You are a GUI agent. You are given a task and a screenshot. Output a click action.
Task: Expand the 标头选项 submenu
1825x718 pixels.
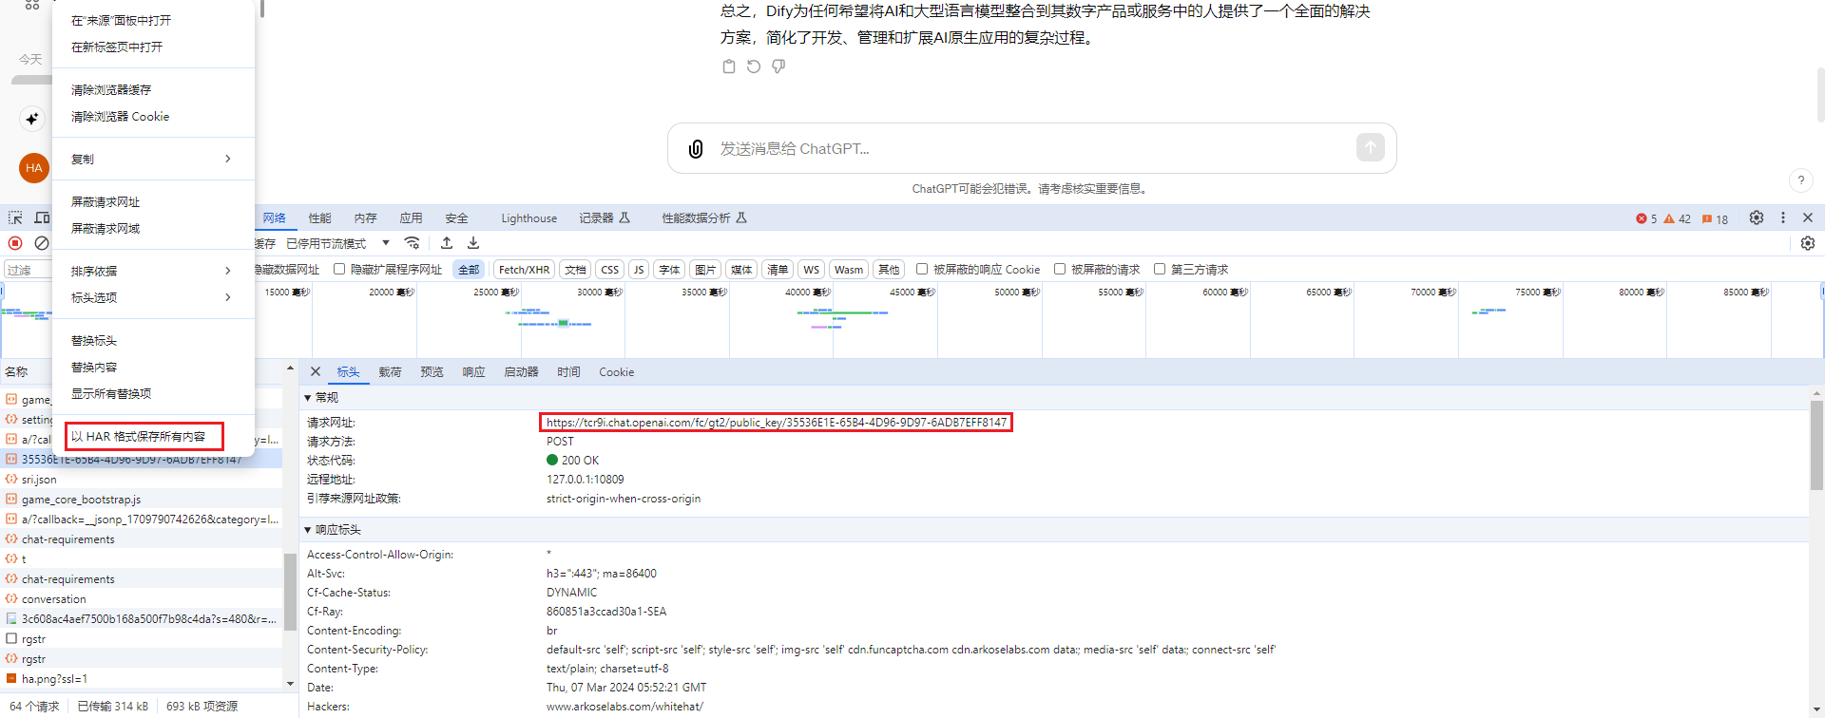point(152,297)
